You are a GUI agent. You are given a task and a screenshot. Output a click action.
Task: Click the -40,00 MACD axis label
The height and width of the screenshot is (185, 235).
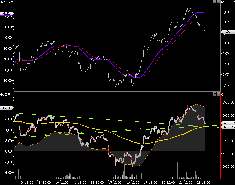coord(7,59)
